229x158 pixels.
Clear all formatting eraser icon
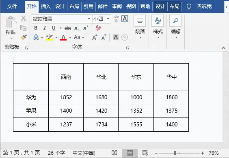[98, 28]
